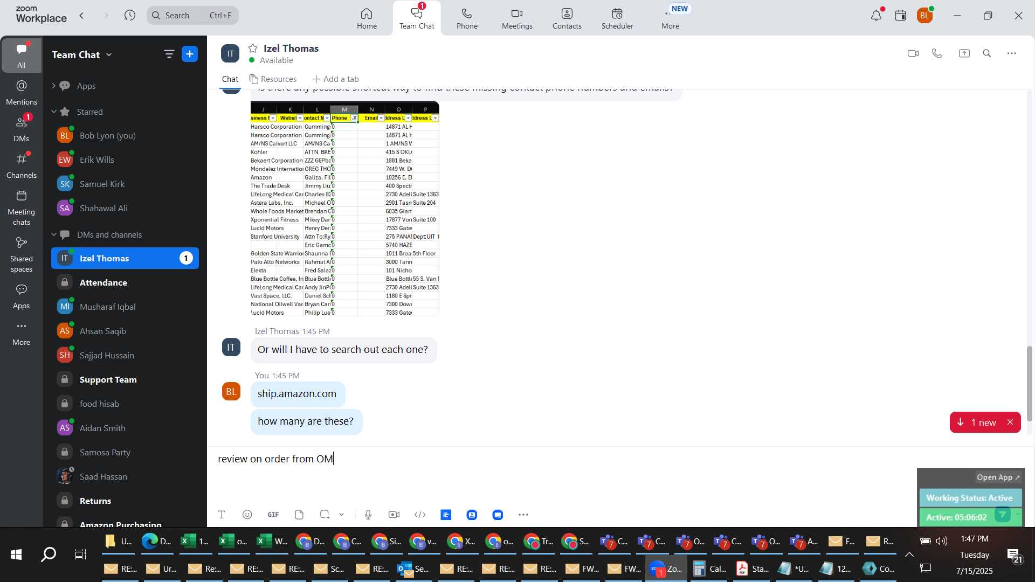Open the Contacts tab
This screenshot has height=582, width=1035.
pyautogui.click(x=567, y=18)
